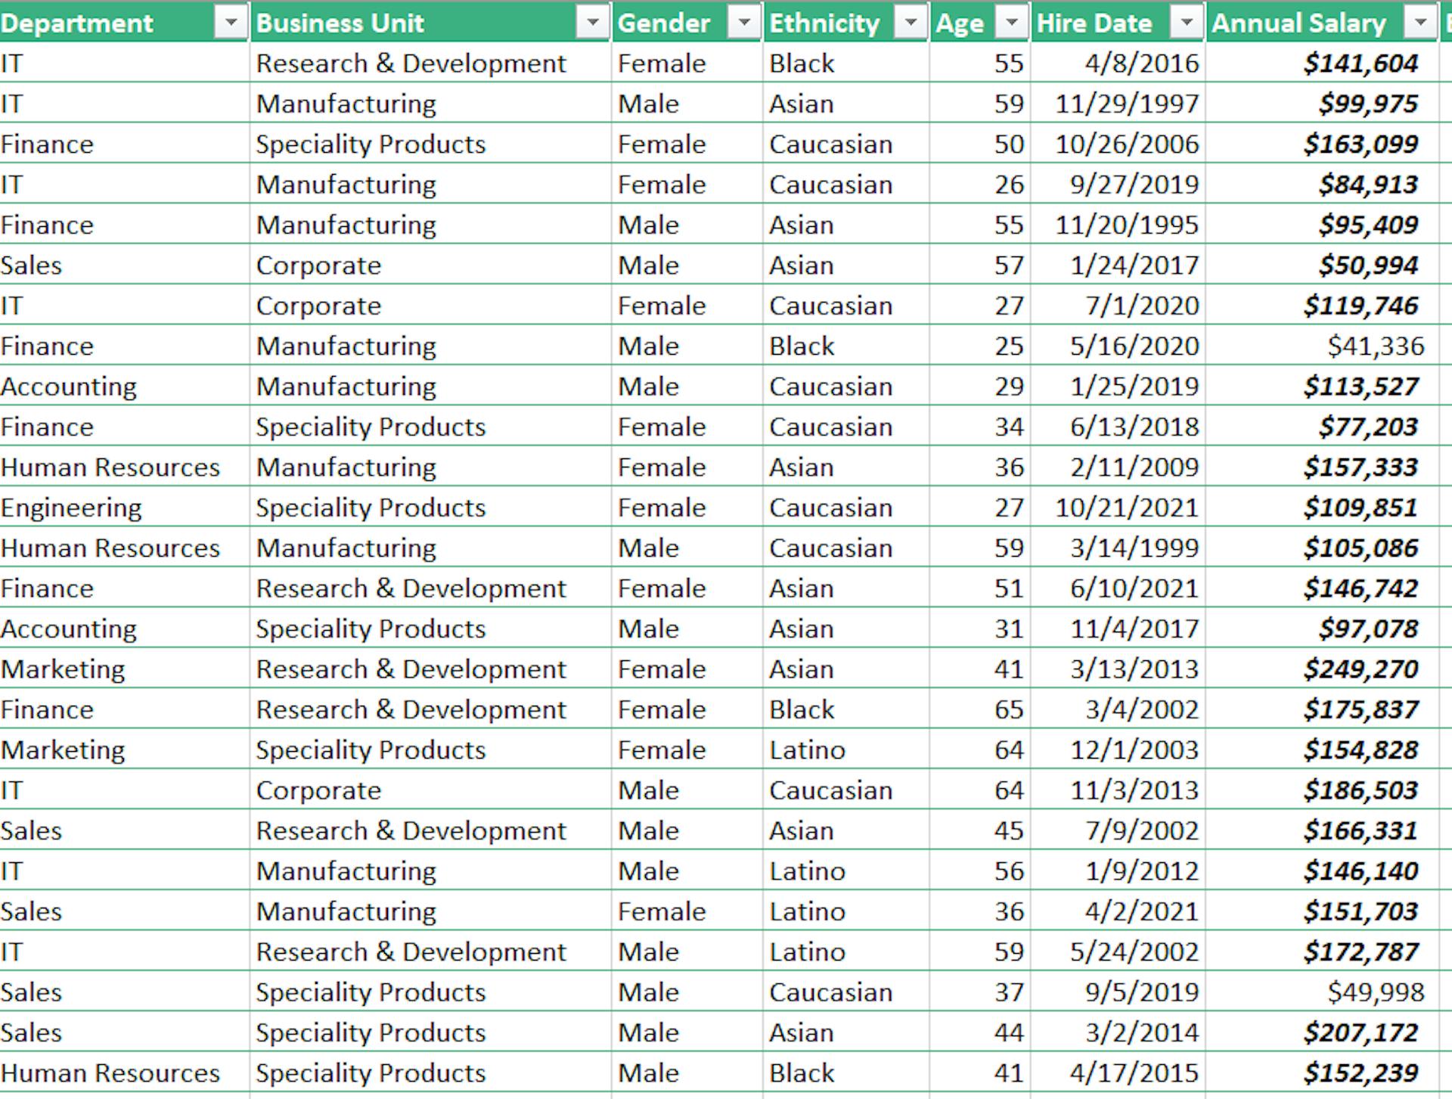Click the $249,270 salary cell
This screenshot has width=1452, height=1099.
1360,669
